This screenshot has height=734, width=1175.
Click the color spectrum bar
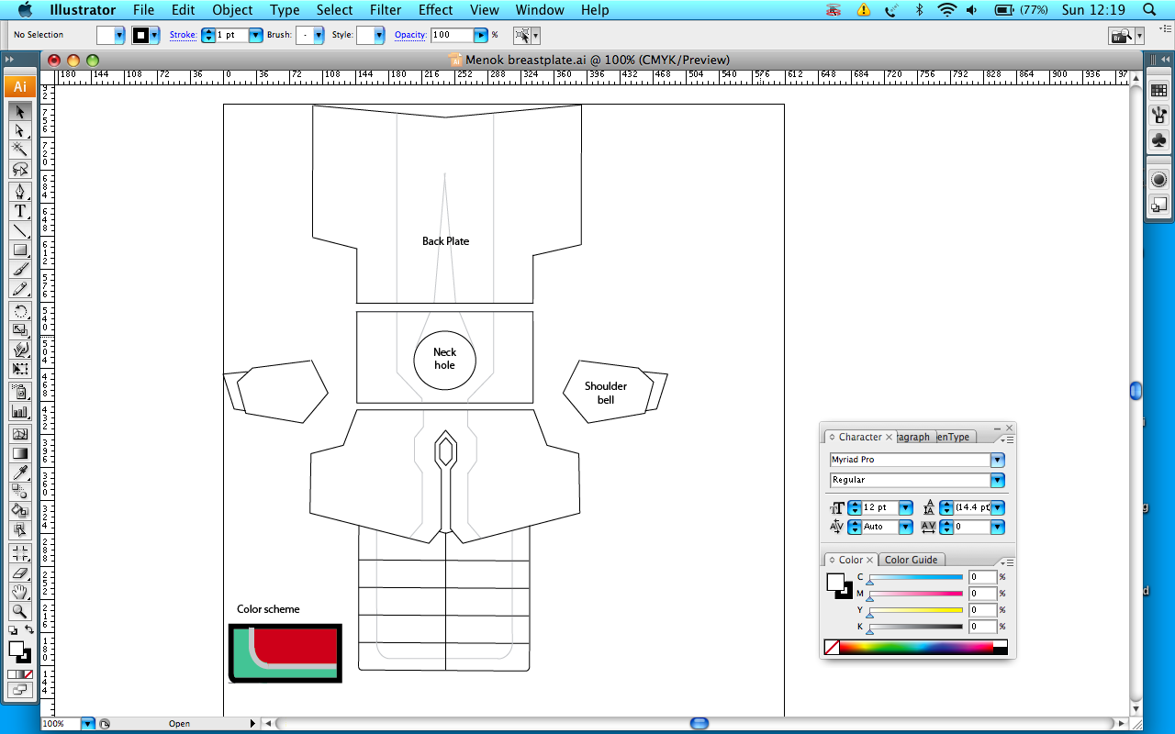(x=916, y=647)
